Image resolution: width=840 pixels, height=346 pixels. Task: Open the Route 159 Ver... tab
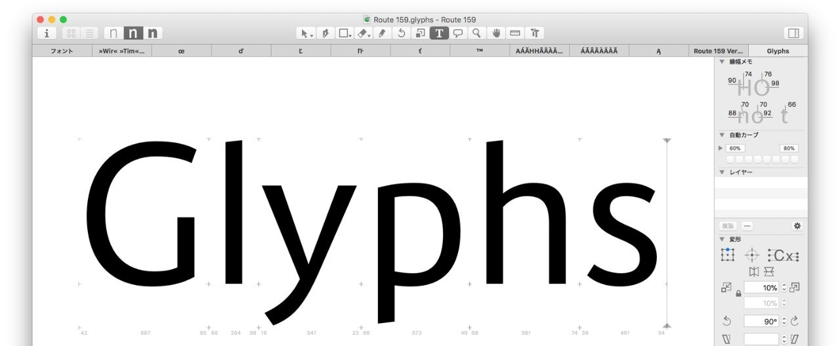[718, 50]
